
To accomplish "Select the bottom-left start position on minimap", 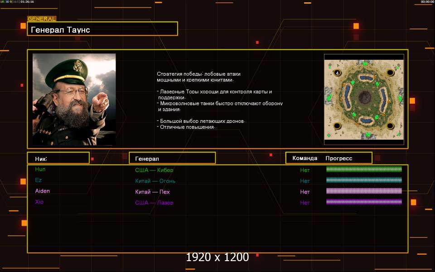I will click(337, 126).
